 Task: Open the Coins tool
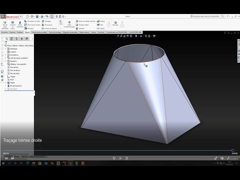pyautogui.click(x=60, y=22)
